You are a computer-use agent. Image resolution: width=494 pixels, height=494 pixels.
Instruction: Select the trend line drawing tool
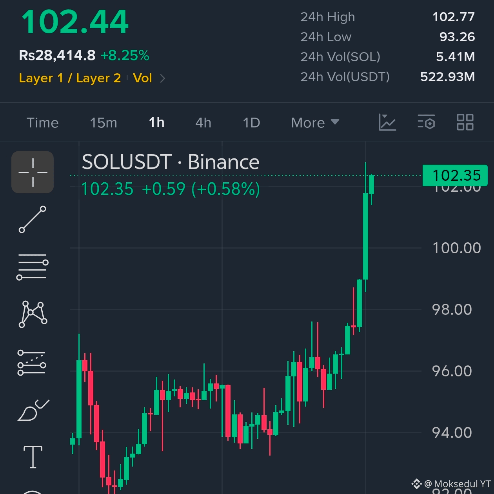[x=33, y=220]
